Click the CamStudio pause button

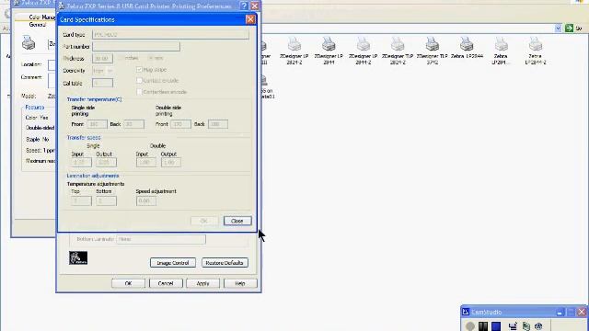pyautogui.click(x=483, y=326)
